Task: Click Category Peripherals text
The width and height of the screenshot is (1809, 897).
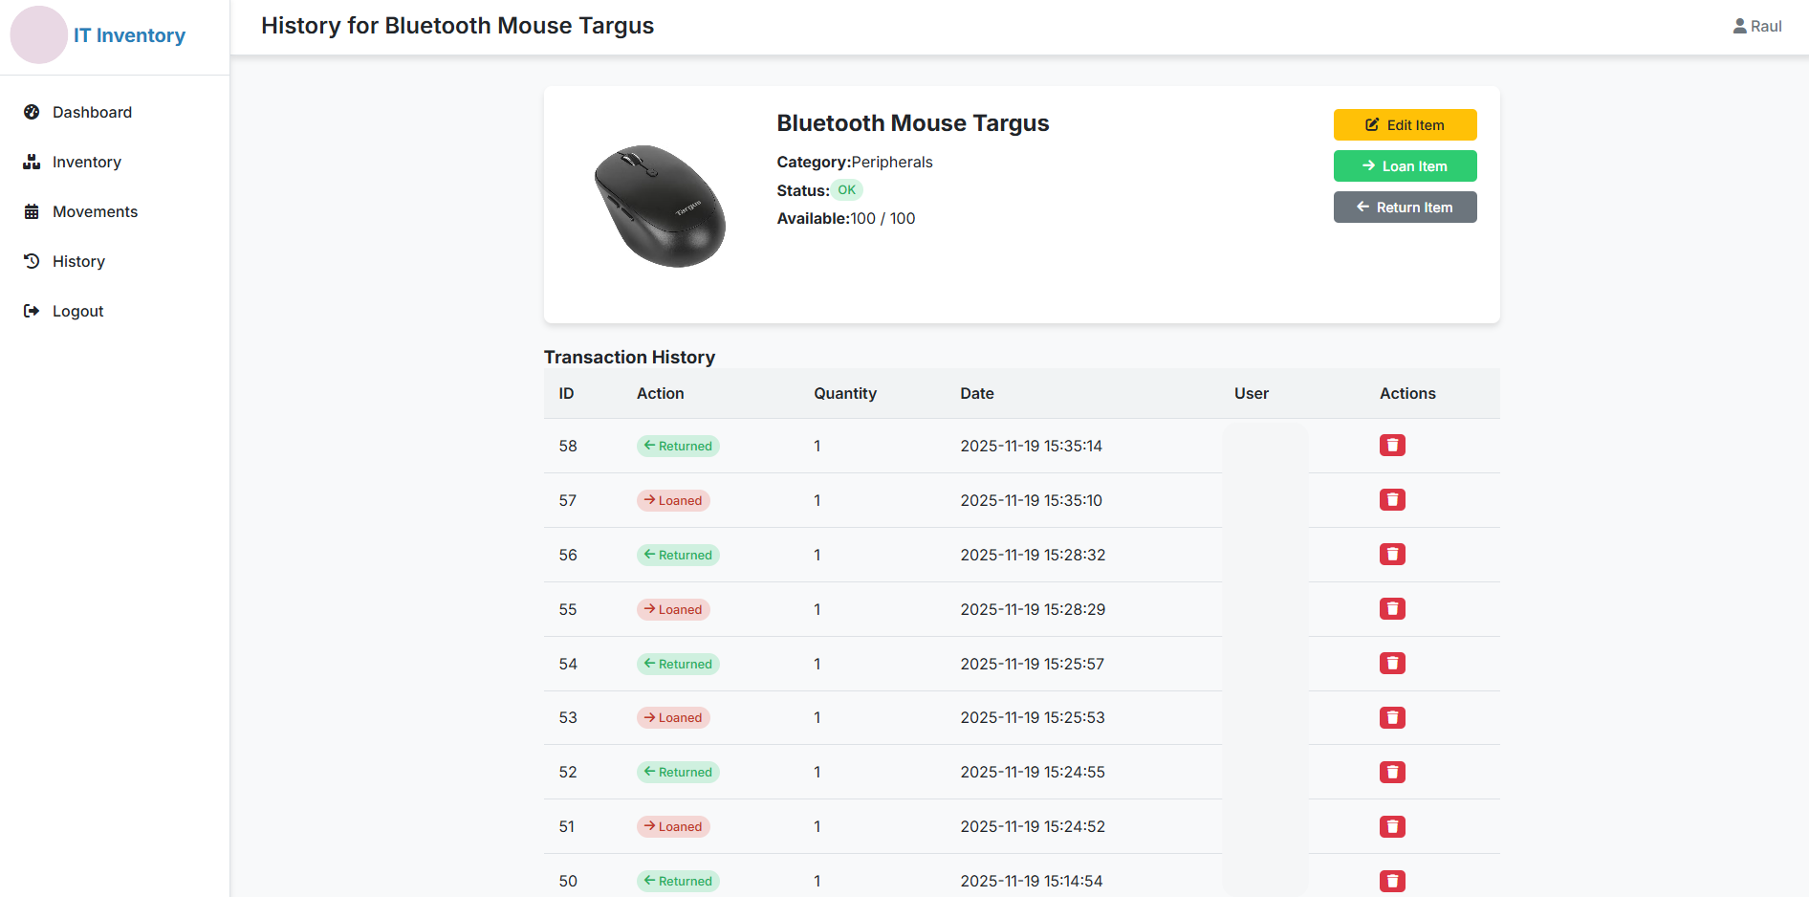Action: coord(855,162)
